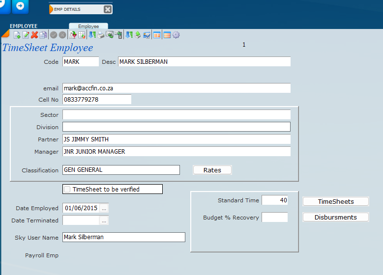Click the blue arrow navigation button at top

point(20,6)
